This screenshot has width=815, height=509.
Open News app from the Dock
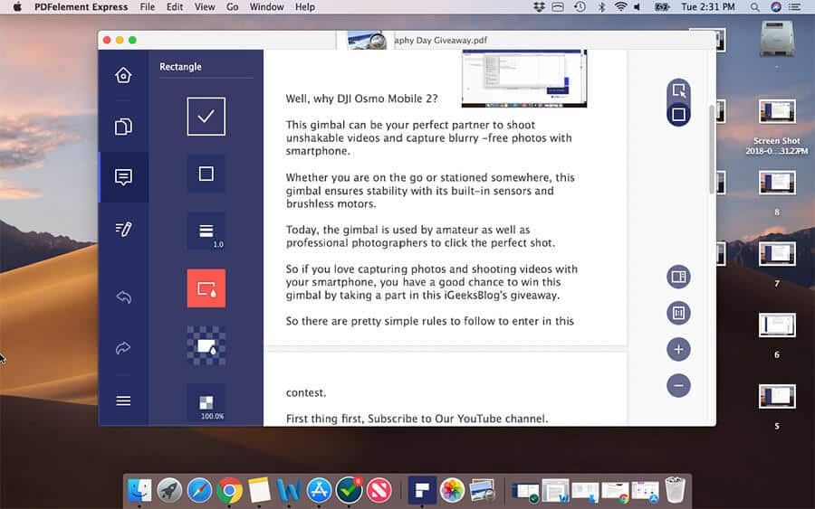[379, 490]
